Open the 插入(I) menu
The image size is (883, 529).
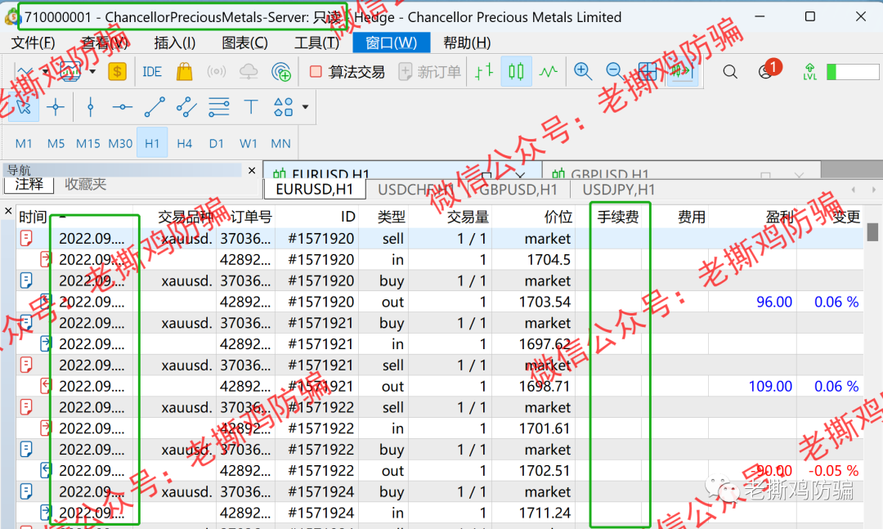pos(175,43)
